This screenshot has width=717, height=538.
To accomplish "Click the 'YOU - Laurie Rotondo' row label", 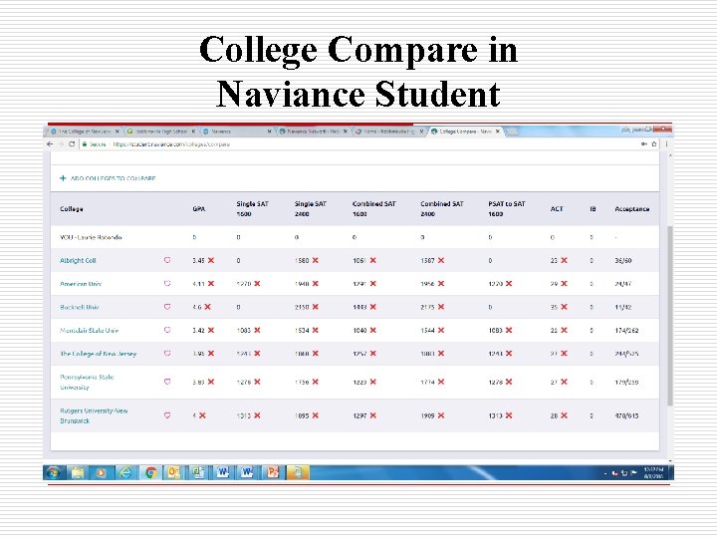I will pyautogui.click(x=91, y=237).
